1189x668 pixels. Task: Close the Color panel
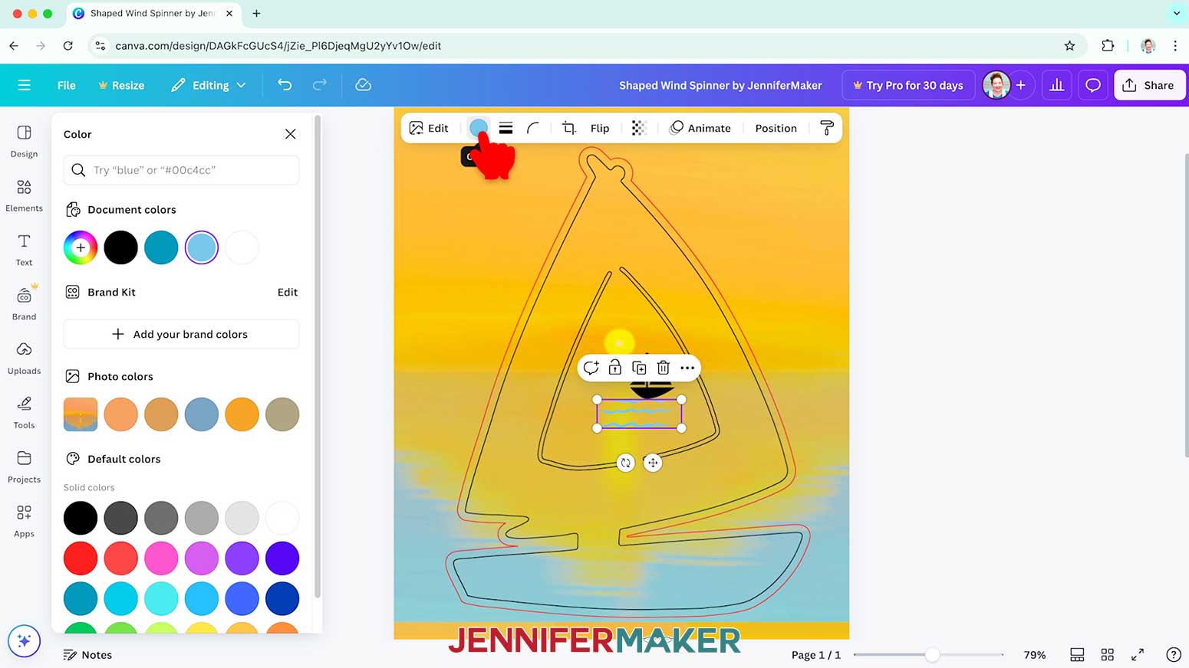pos(291,134)
